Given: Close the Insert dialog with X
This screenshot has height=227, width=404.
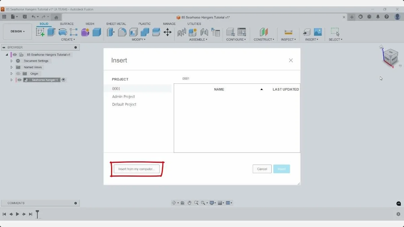Looking at the screenshot, I should click(x=291, y=61).
